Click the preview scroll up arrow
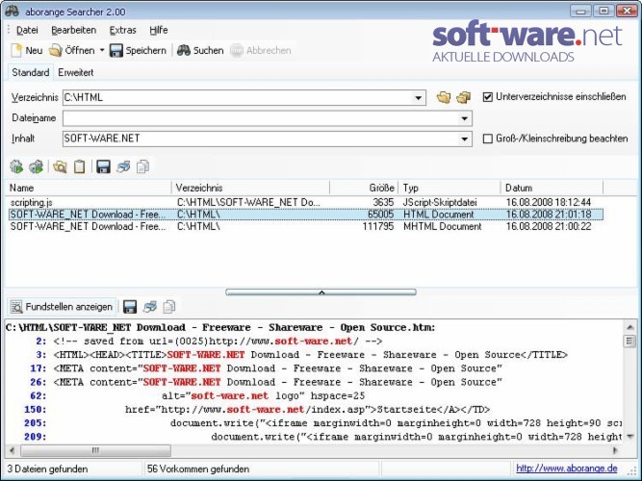This screenshot has width=642, height=481. (x=629, y=327)
